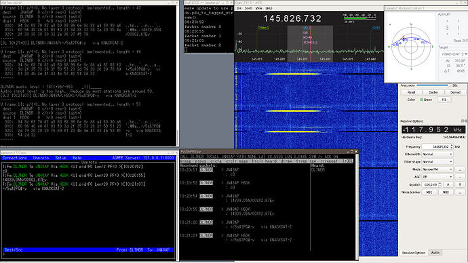
Task: Click the polar plot in rotator control
Action: click(x=411, y=47)
